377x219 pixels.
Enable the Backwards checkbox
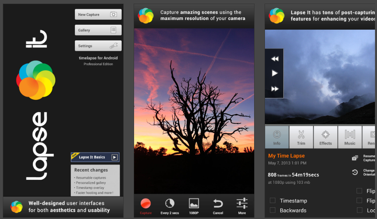[x=273, y=210]
